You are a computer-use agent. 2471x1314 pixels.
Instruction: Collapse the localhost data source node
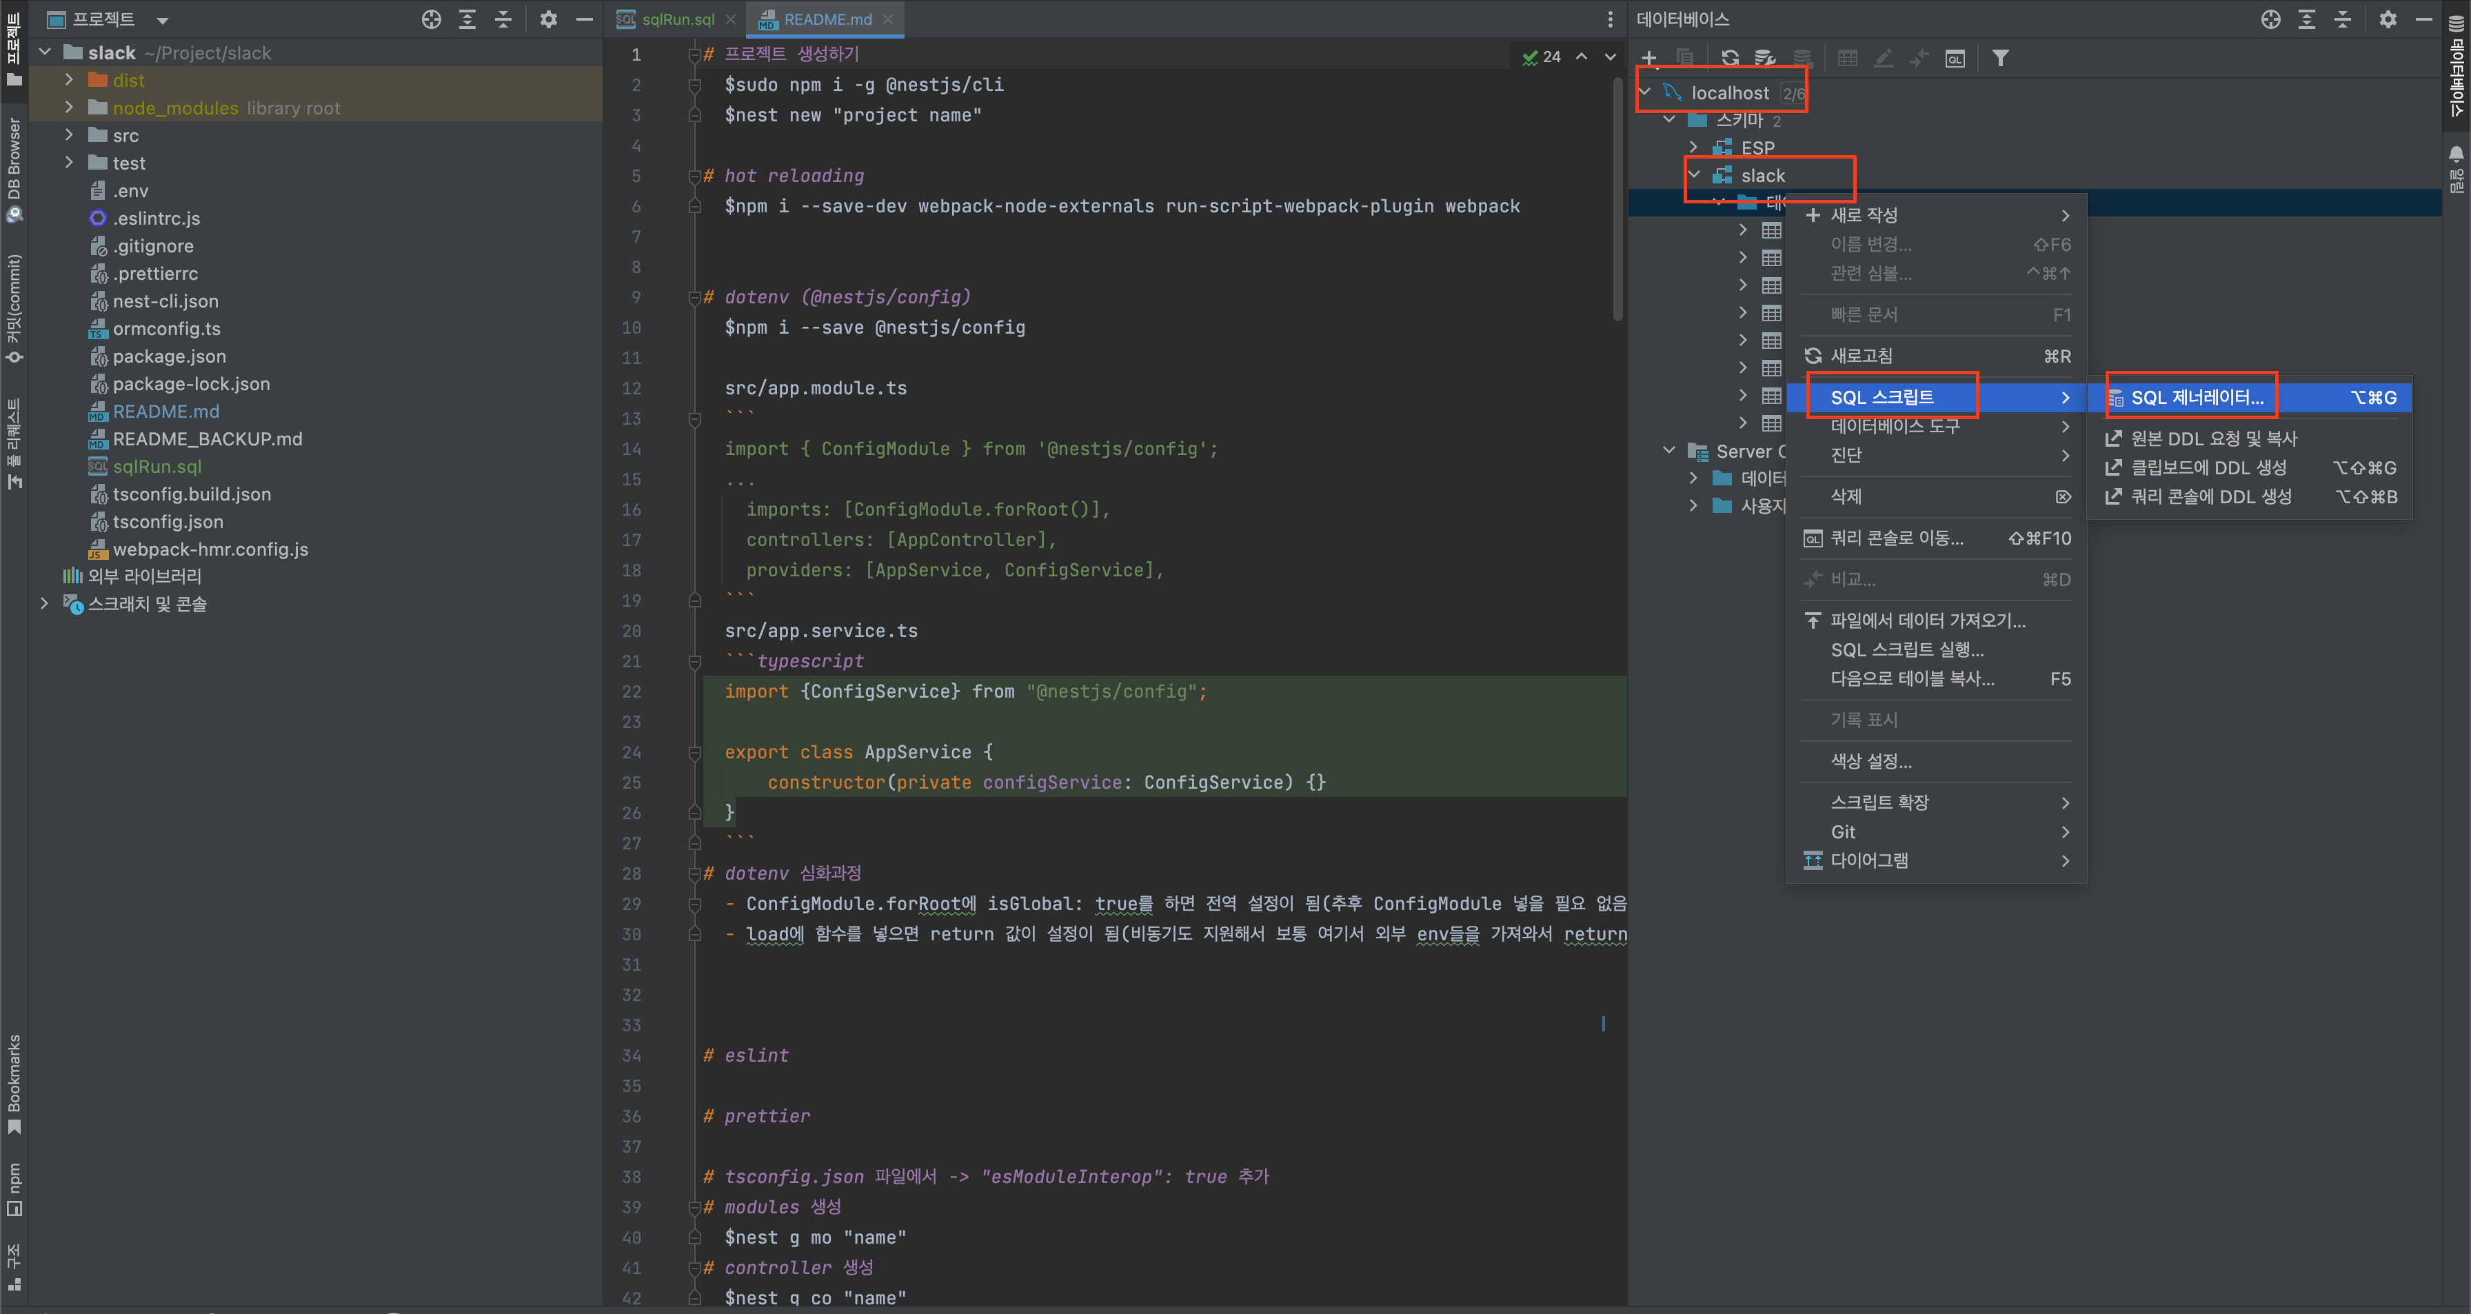tap(1645, 92)
